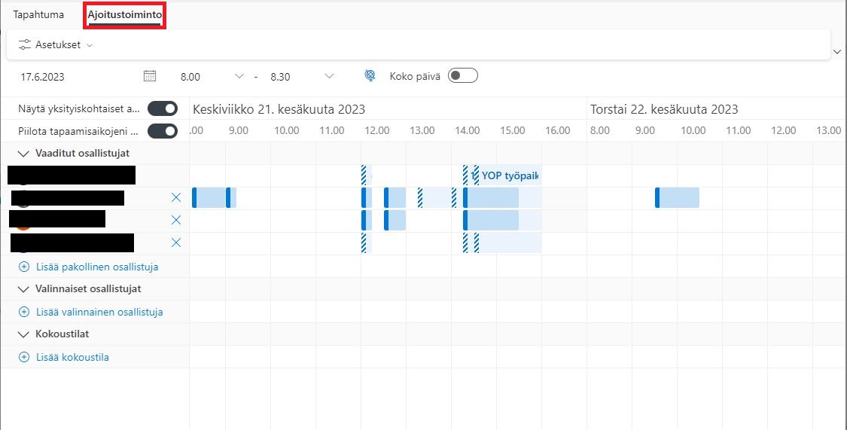Select the 10.00 time label on Thursday
This screenshot has height=430, width=847.
(693, 130)
